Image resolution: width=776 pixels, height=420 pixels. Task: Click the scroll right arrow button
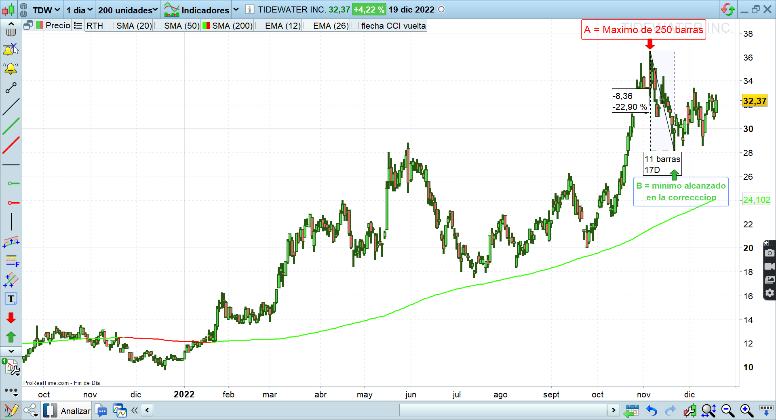tap(614, 410)
